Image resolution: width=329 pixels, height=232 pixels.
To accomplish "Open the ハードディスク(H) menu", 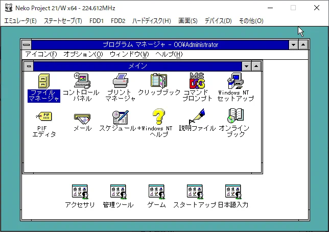I will [x=152, y=21].
